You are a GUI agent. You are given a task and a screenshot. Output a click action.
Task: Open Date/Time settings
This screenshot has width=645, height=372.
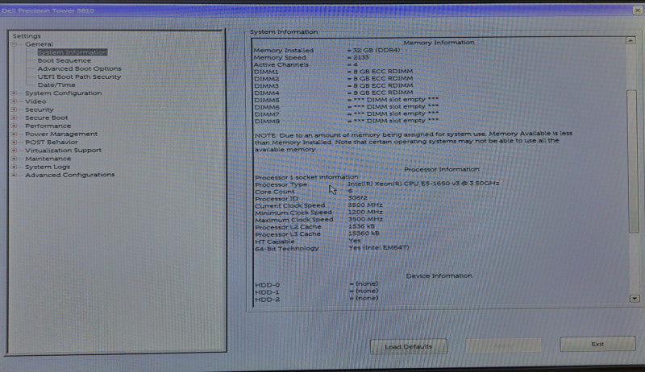(56, 85)
